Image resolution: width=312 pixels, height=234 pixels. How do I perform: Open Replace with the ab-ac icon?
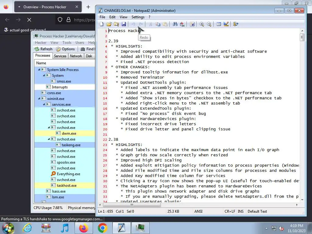coord(182,24)
